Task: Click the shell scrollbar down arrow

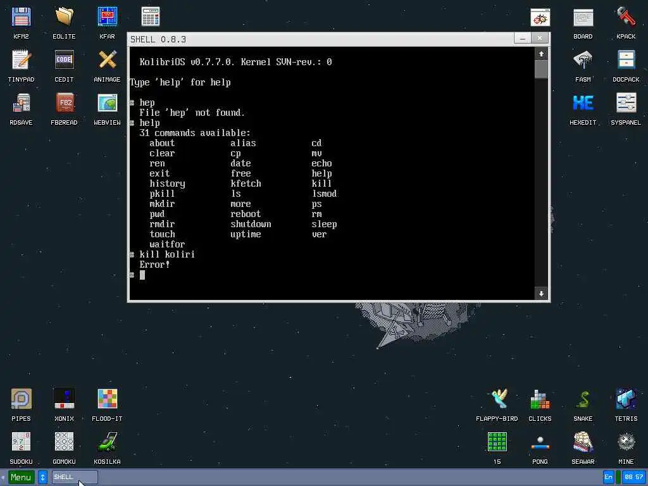Action: (542, 294)
